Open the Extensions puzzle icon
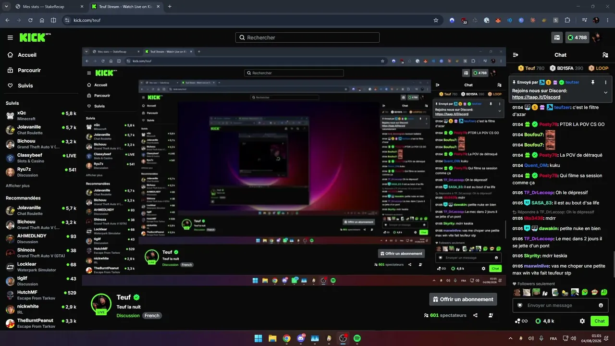615x346 pixels. click(567, 20)
